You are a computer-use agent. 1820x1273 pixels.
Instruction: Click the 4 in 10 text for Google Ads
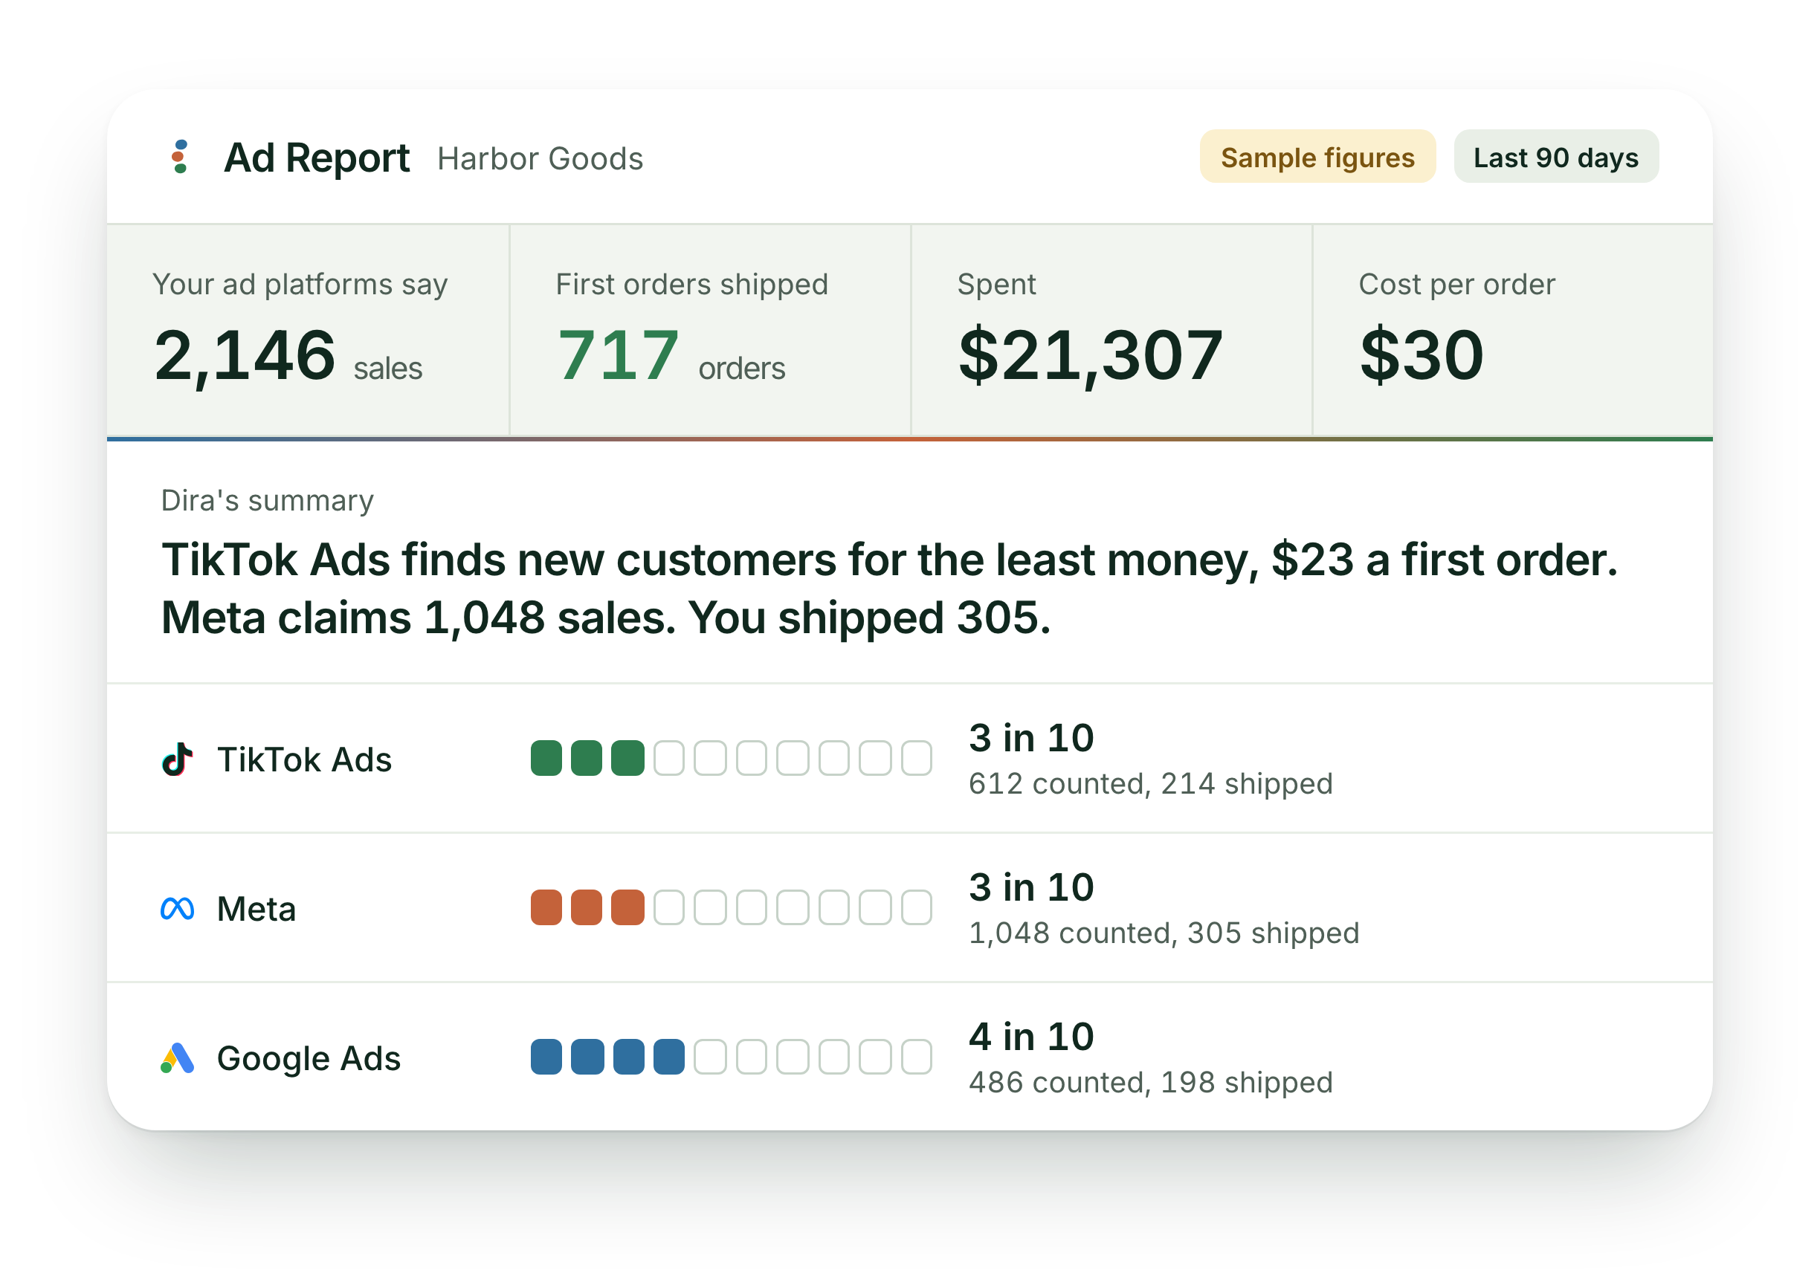pos(1031,1037)
